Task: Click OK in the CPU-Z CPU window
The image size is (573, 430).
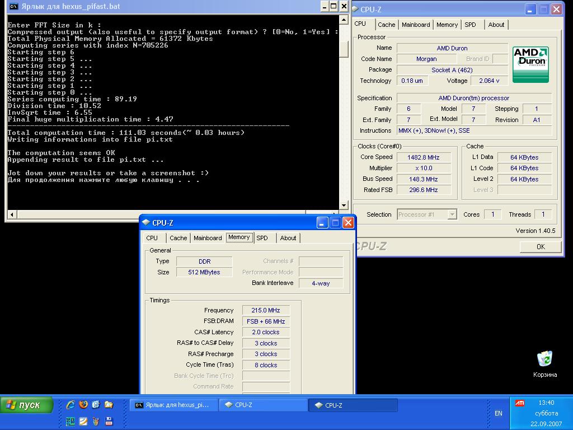Action: click(541, 247)
